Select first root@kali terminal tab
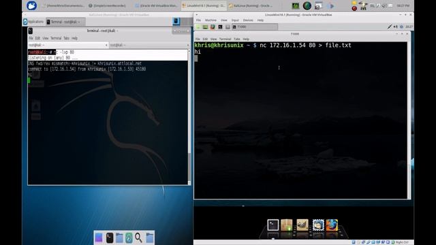The image size is (436, 245). (66, 45)
